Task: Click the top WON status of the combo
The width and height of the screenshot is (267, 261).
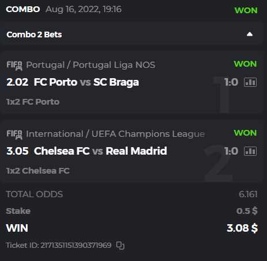Action: coord(246,10)
